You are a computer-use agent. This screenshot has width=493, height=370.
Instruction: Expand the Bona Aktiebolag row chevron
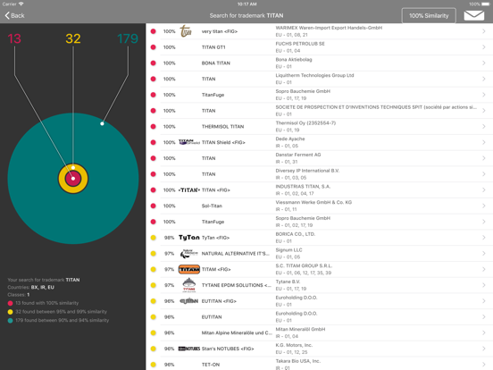(x=483, y=63)
